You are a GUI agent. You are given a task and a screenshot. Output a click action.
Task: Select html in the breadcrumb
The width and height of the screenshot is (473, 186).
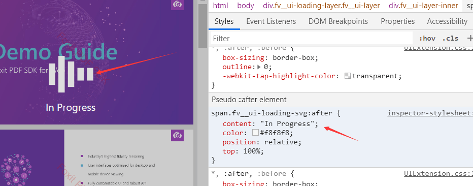pos(220,6)
